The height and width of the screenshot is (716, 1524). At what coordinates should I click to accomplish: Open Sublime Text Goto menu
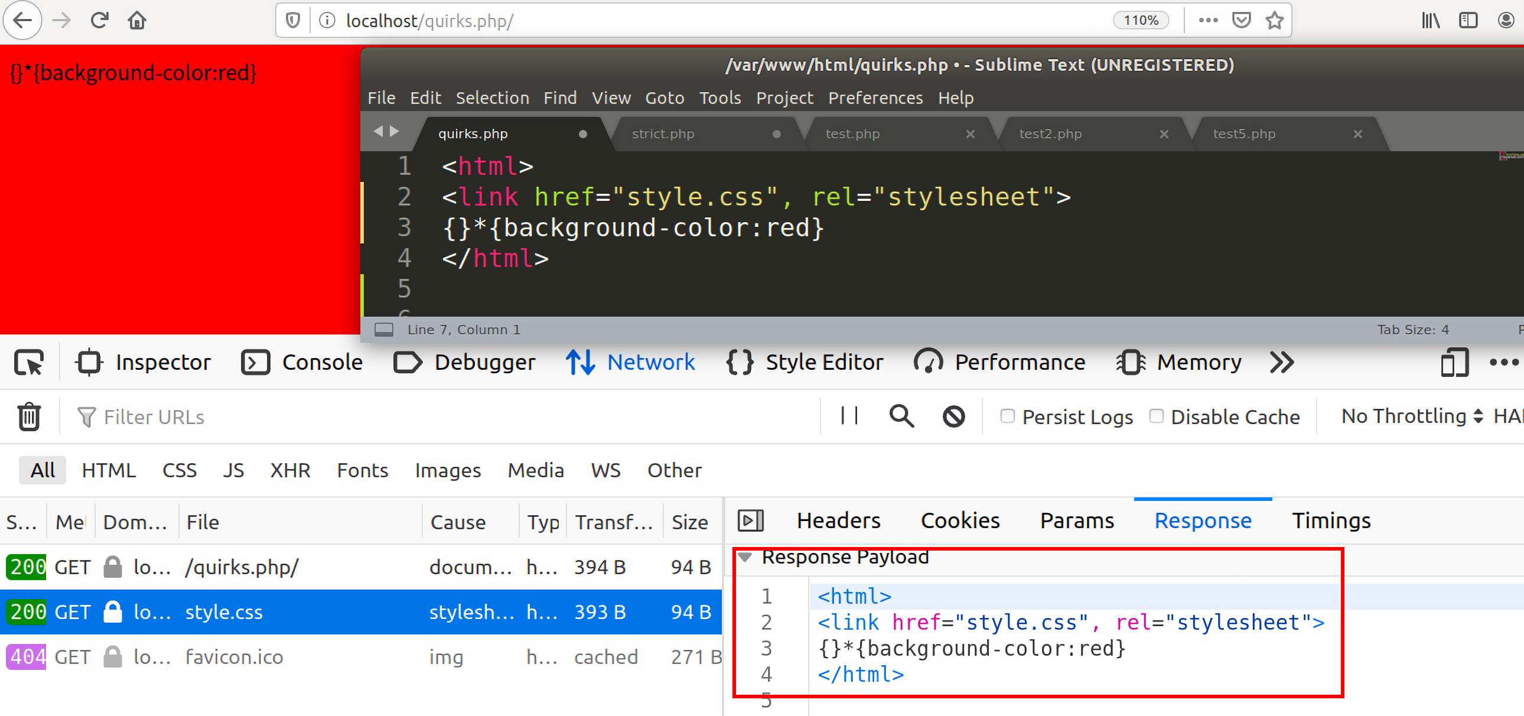[665, 97]
